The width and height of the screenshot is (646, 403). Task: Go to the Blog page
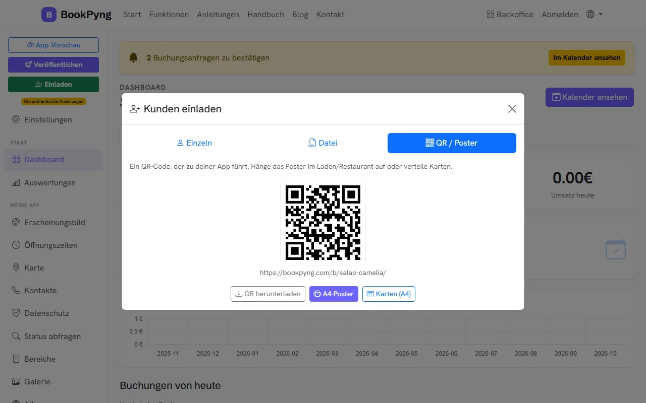300,15
